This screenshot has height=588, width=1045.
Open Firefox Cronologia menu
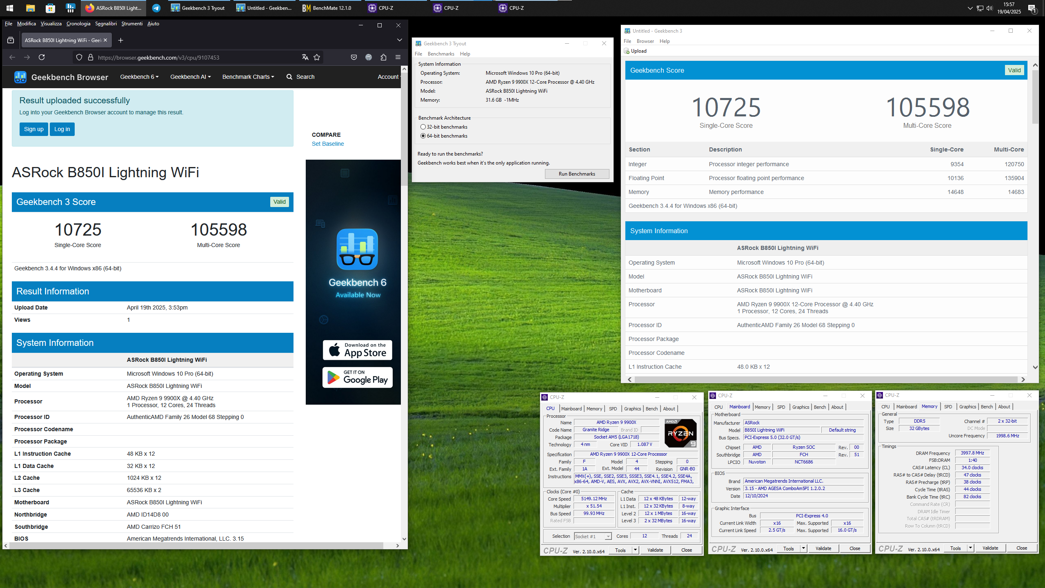[x=78, y=24]
